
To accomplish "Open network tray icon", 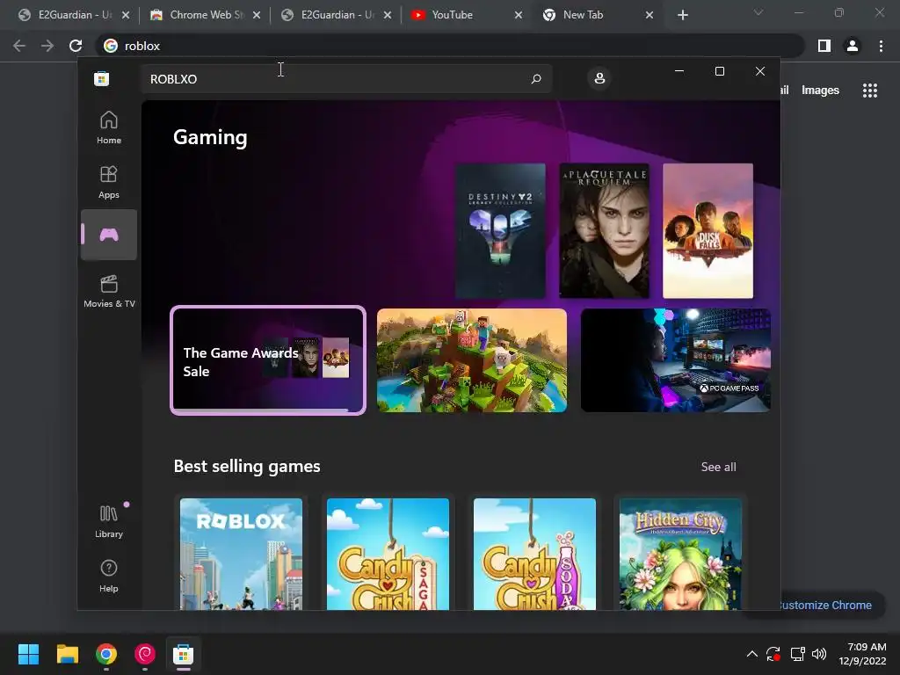I will 797,654.
